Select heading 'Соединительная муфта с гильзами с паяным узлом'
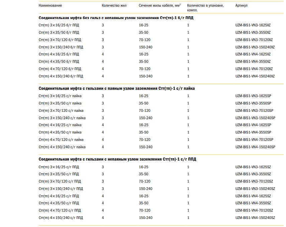The image size is (286, 227). coord(117,88)
